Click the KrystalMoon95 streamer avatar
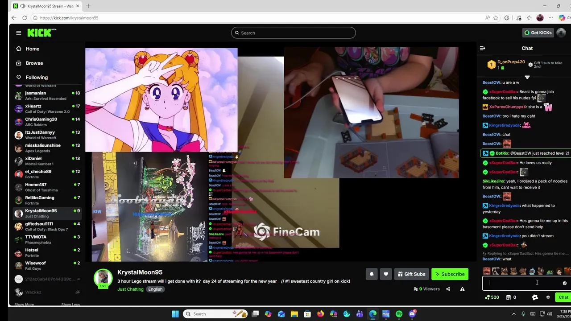The image size is (571, 321). click(x=103, y=278)
